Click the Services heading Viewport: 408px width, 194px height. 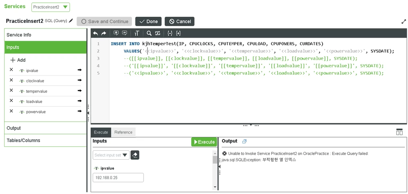[x=15, y=6]
